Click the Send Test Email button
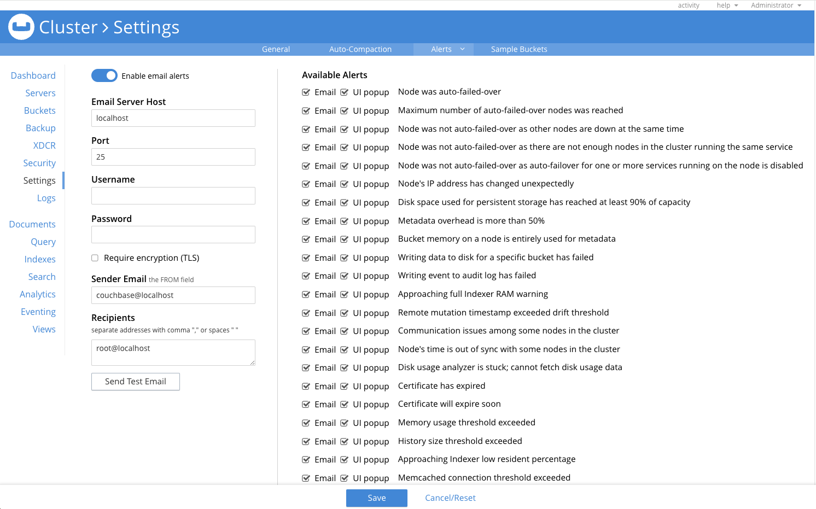The height and width of the screenshot is (509, 816). tap(135, 382)
